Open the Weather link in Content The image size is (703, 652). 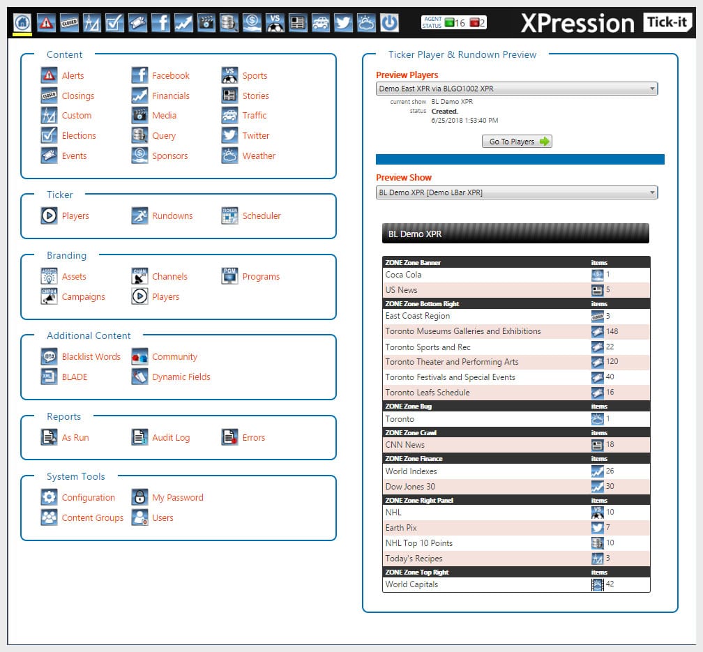click(x=259, y=156)
